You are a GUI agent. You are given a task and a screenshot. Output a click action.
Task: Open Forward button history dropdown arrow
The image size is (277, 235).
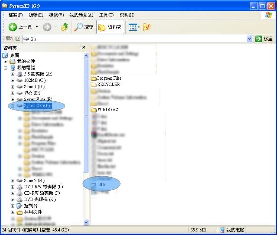click(56, 27)
